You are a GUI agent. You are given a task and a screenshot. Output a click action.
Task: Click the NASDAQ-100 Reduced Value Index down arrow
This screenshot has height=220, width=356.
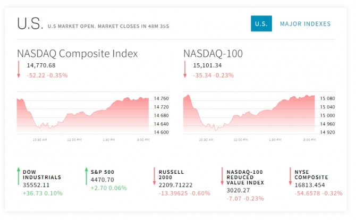(x=222, y=176)
